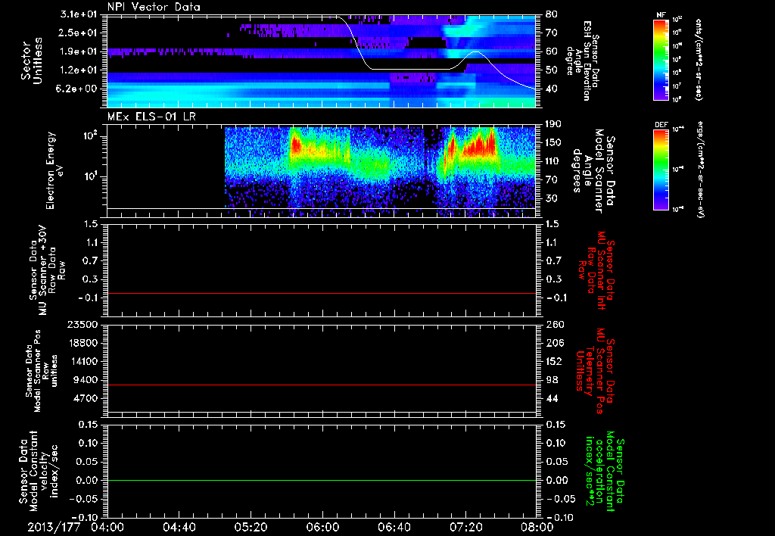The image size is (775, 536).
Task: Click the '190' scanner angle axis value
Action: point(555,124)
